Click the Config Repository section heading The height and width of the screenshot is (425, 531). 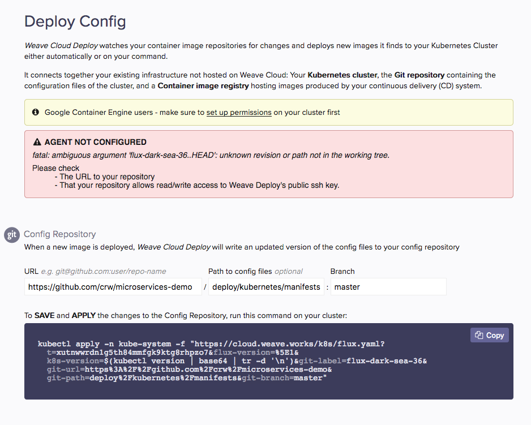click(59, 234)
